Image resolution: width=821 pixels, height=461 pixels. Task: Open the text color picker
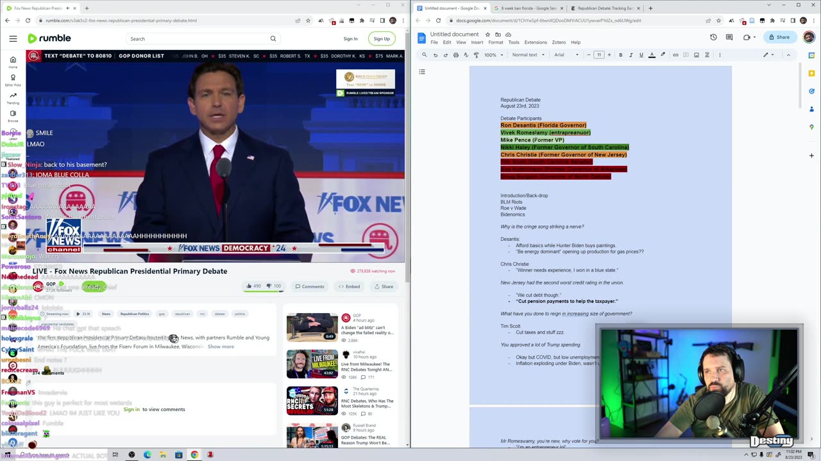point(652,55)
